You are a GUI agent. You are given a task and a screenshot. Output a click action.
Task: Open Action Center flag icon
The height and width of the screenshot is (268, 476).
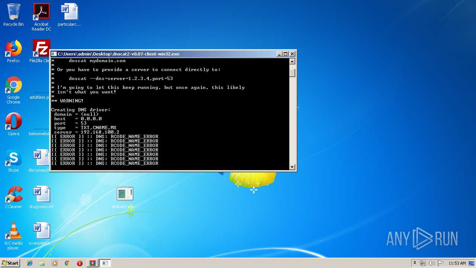click(x=440, y=263)
